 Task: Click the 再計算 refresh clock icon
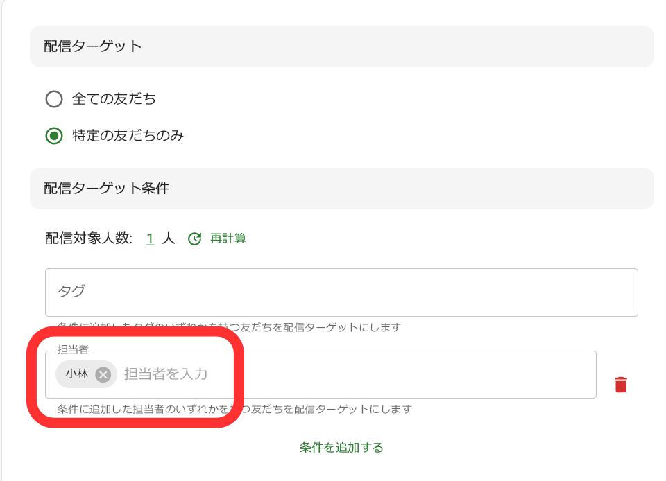(195, 238)
